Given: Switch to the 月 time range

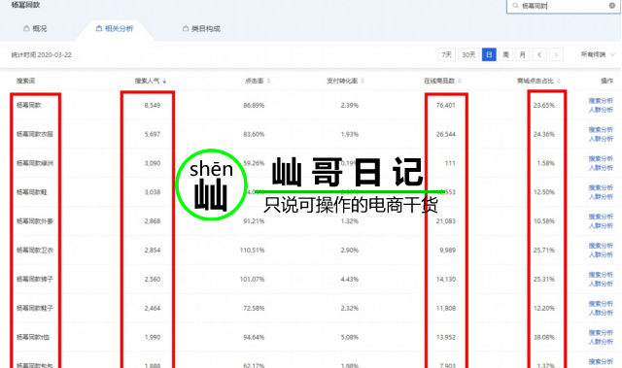Looking at the screenshot, I should tap(523, 54).
